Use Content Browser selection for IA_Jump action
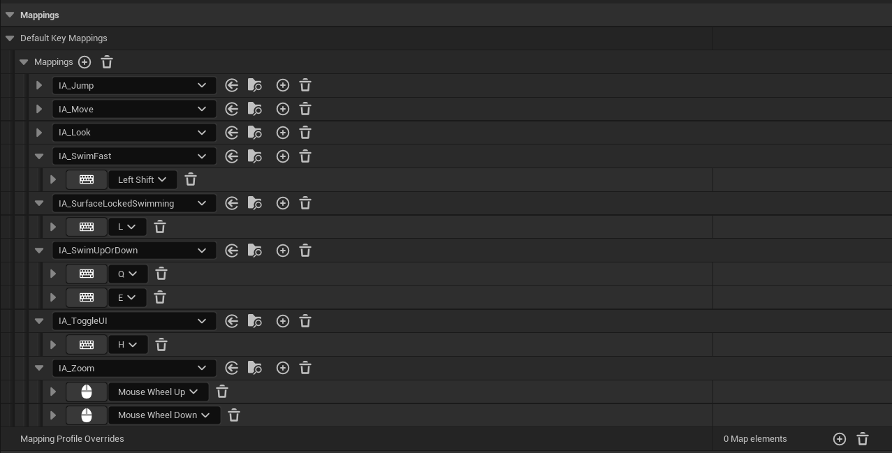892x453 pixels. (232, 85)
